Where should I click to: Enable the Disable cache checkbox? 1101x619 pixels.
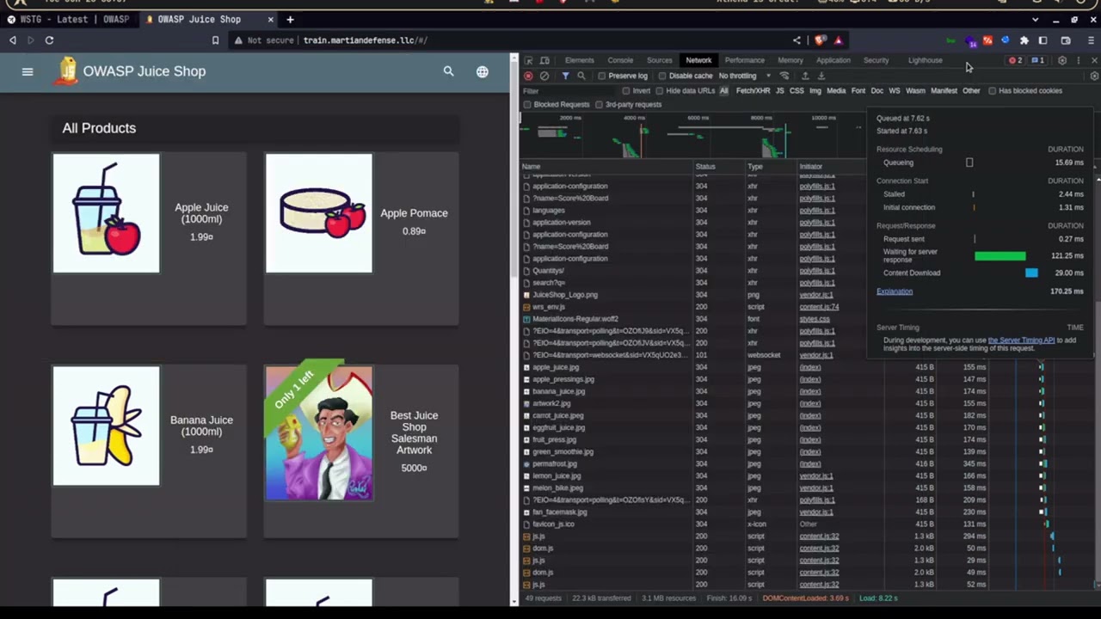point(662,76)
